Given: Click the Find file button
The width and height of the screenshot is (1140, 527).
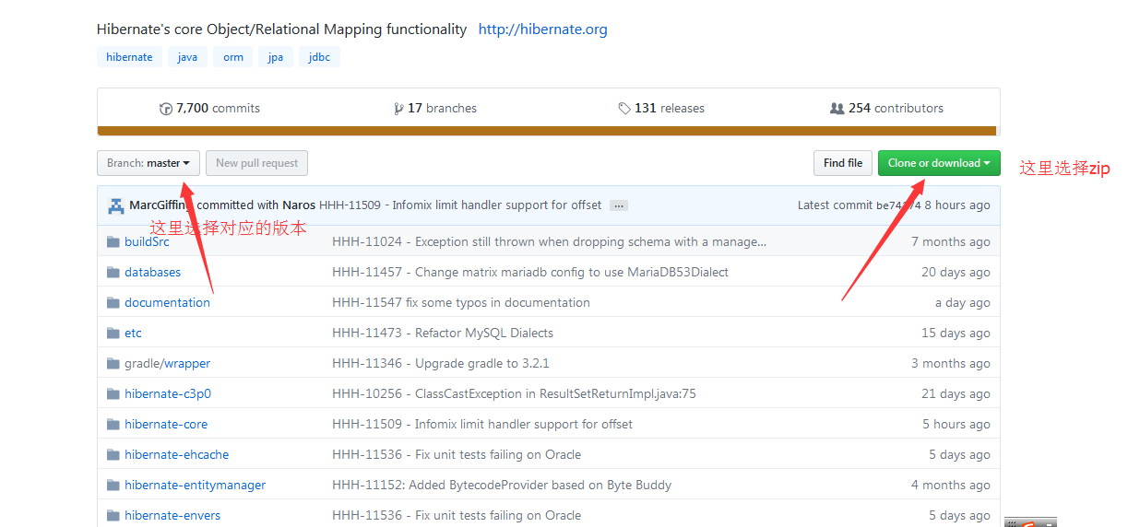Looking at the screenshot, I should click(x=843, y=163).
